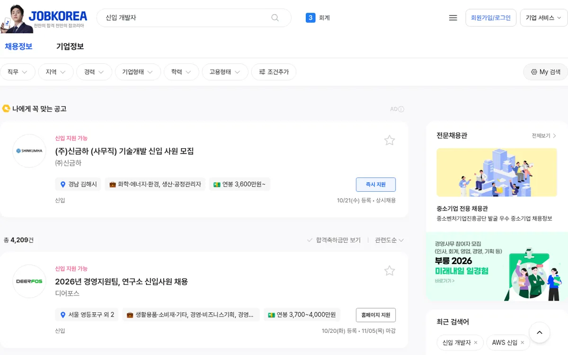Open the 기업 서비스 dropdown
Viewport: 568px width, 355px height.
pos(543,18)
